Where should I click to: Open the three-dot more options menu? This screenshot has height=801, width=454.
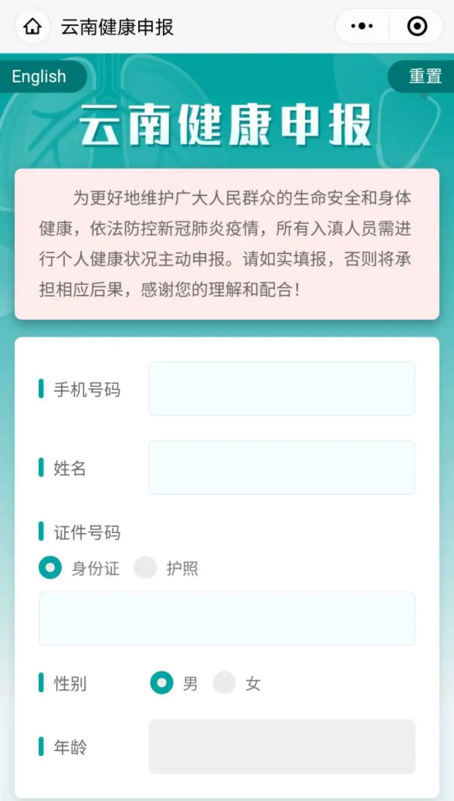tap(362, 26)
